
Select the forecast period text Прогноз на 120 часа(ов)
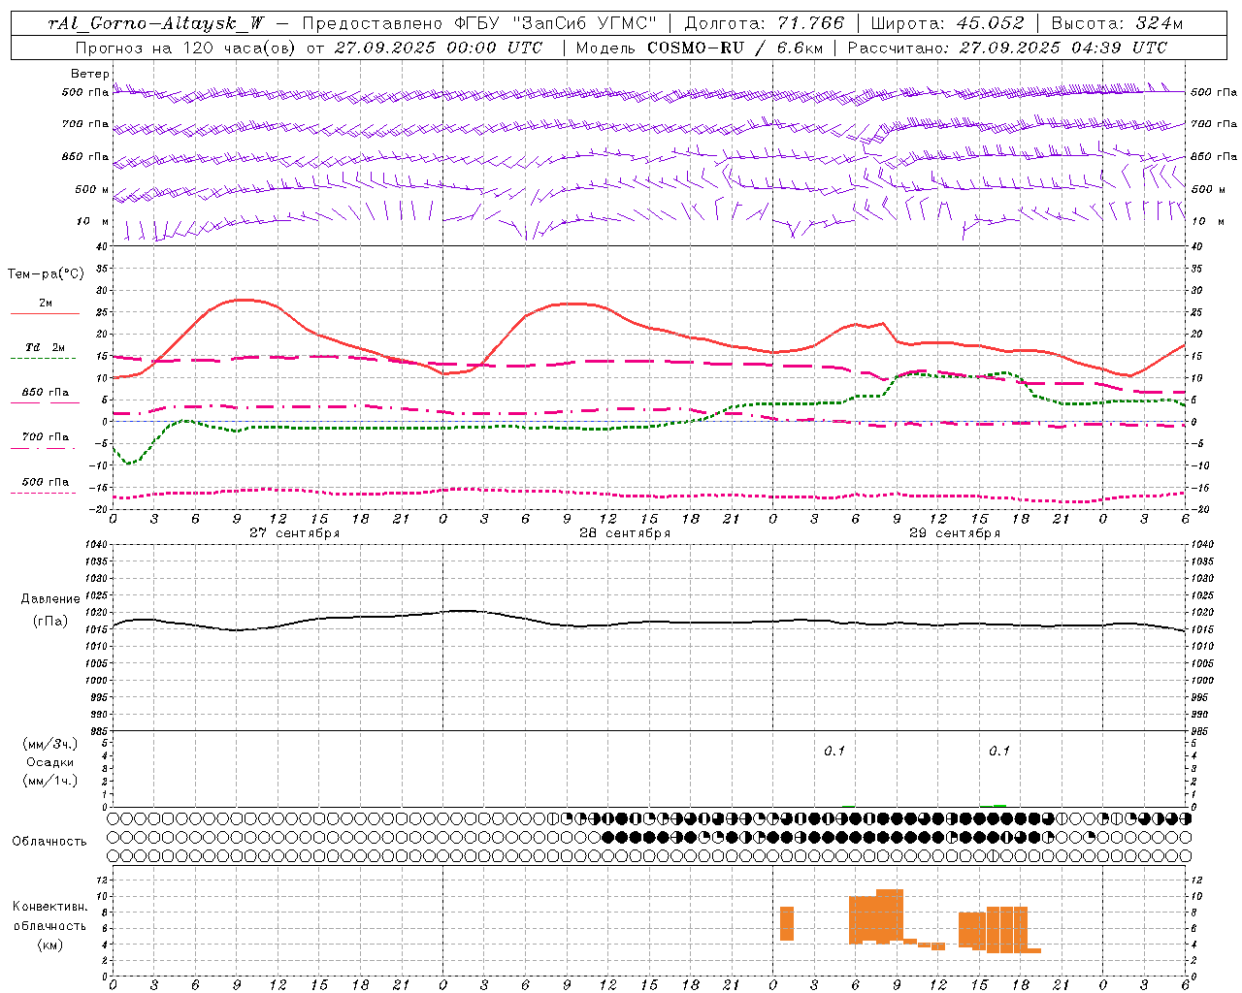tap(186, 48)
